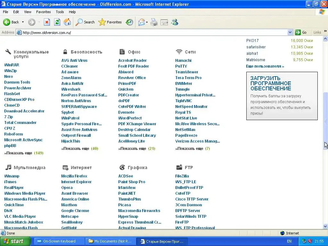328x246 pixels.
Task: Print the page using printer icon
Action: coord(154,22)
